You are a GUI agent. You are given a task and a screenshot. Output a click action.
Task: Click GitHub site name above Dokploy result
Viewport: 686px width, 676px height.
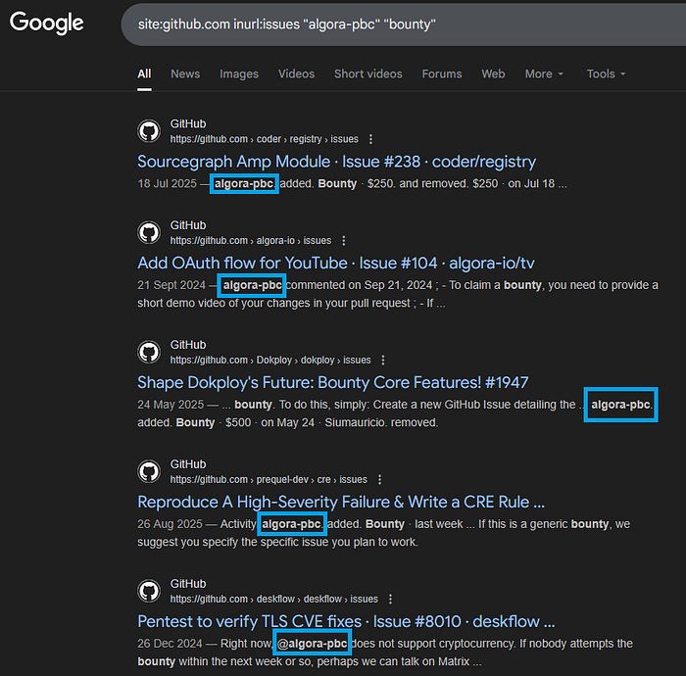[188, 345]
